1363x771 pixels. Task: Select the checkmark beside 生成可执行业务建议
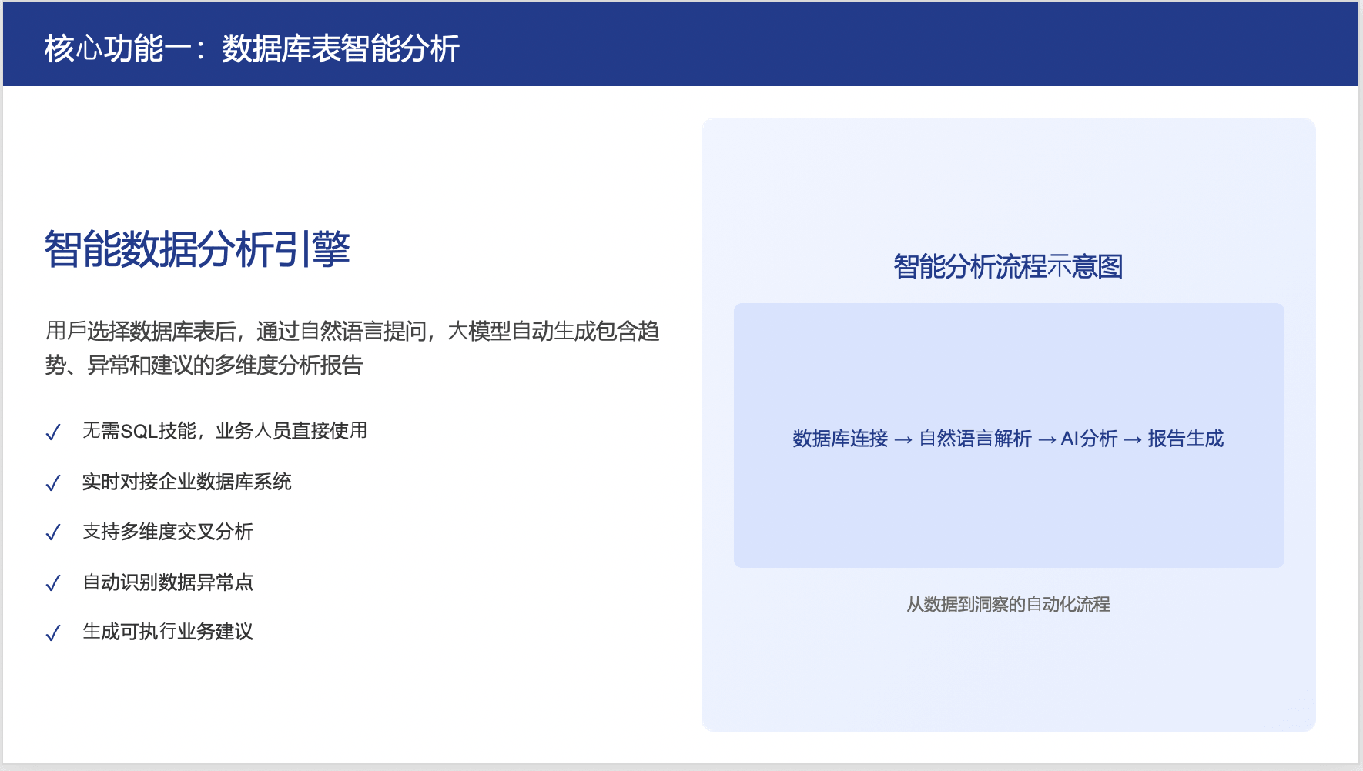tap(53, 633)
